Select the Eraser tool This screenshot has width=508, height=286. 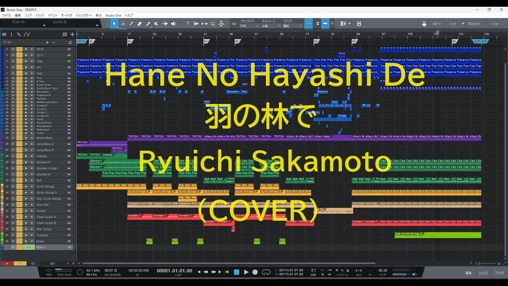(140, 24)
